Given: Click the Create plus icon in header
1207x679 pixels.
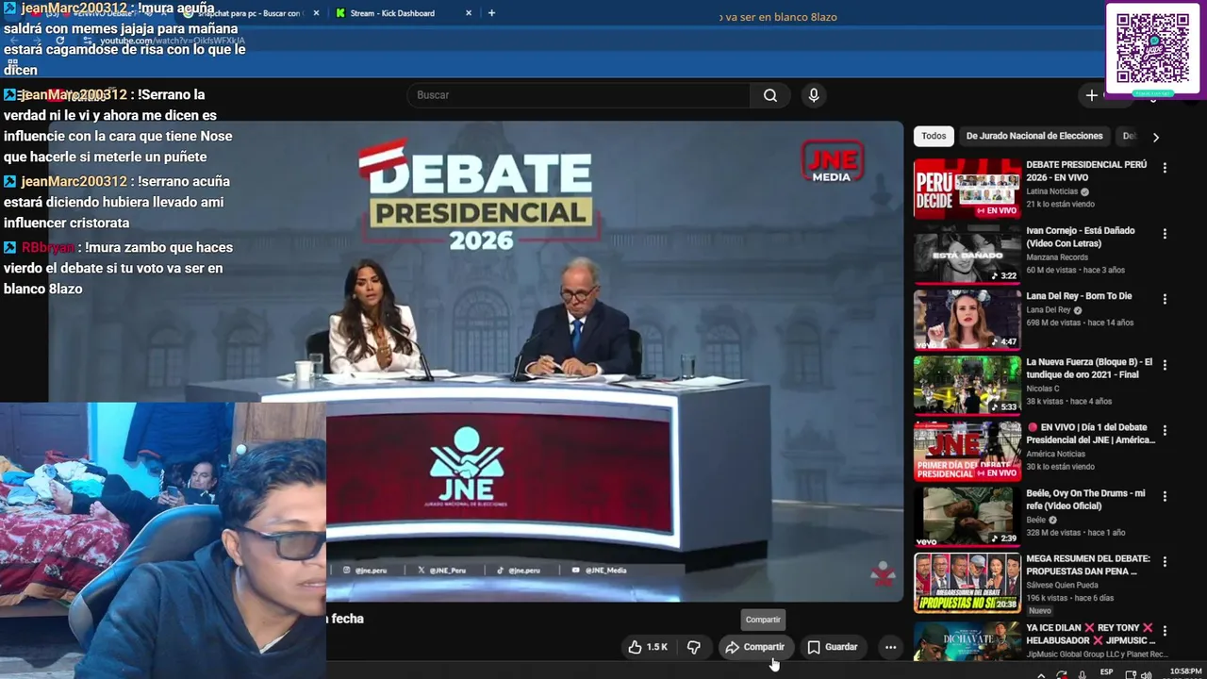Looking at the screenshot, I should (1091, 95).
